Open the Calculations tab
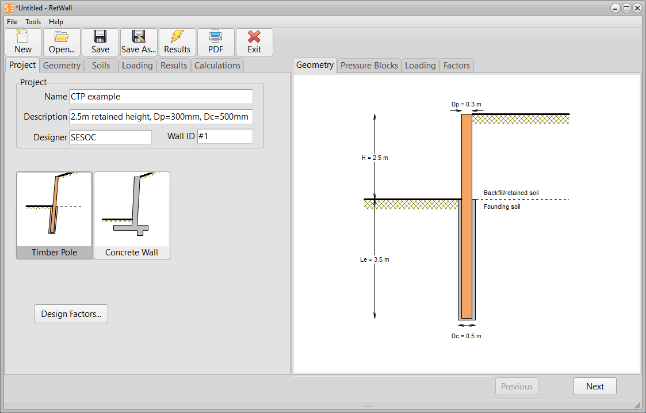Screen dimensions: 646x413 pos(217,66)
